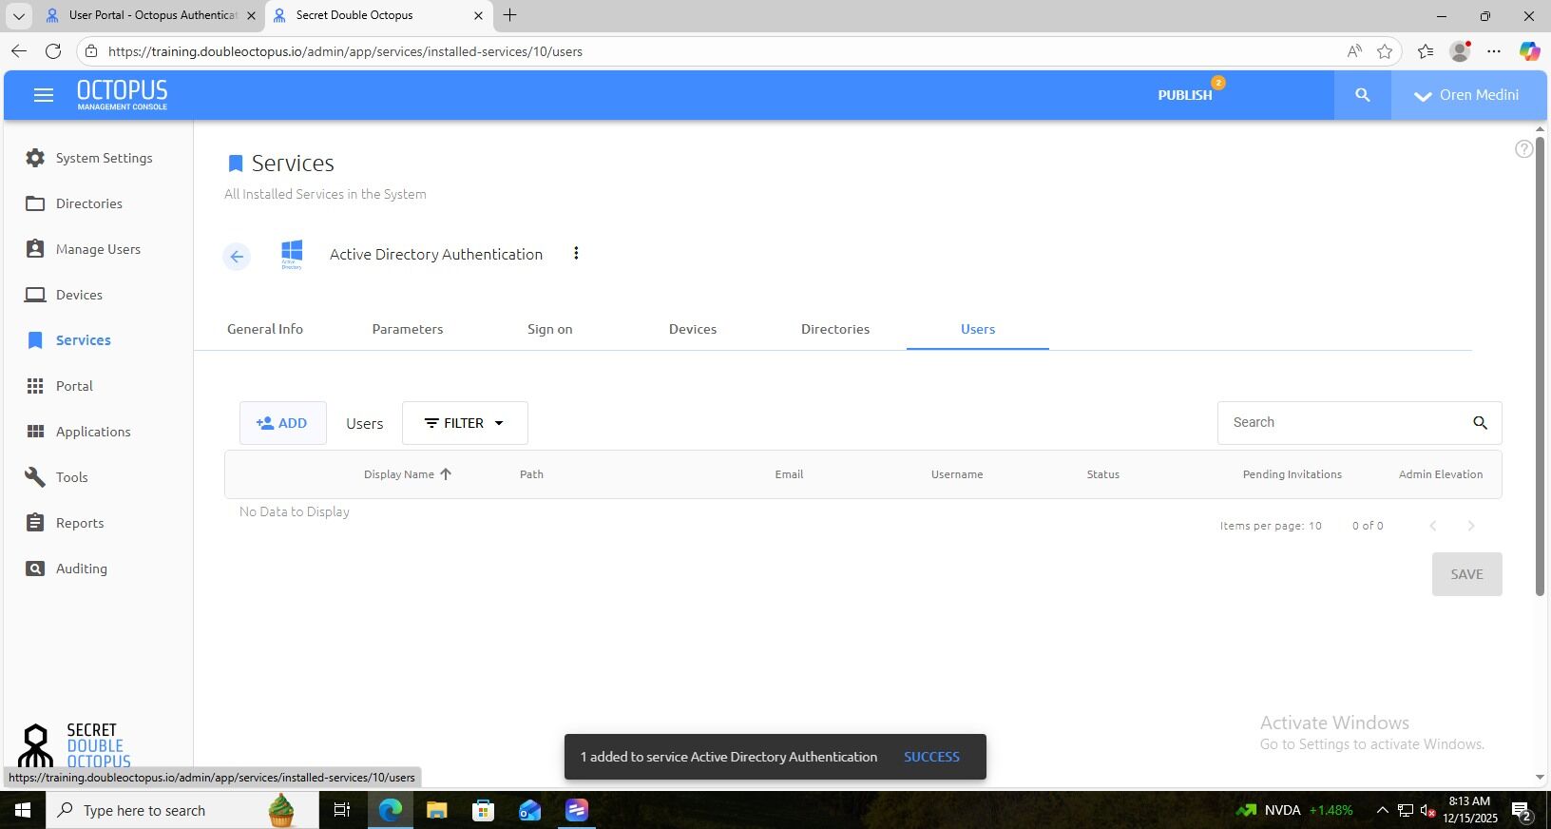Switch to the General Info tab
The height and width of the screenshot is (829, 1551).
click(x=265, y=329)
